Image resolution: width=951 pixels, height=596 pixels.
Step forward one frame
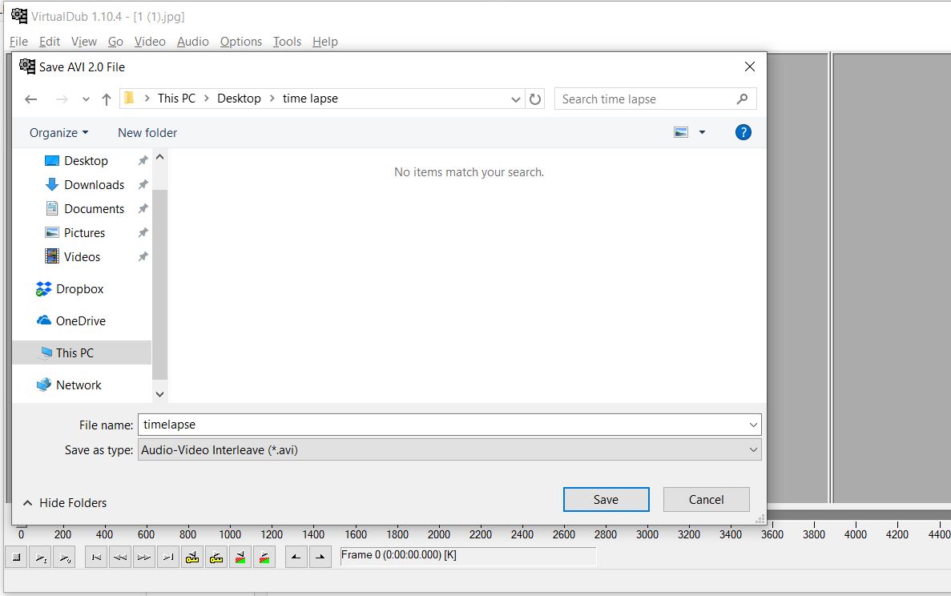(143, 558)
